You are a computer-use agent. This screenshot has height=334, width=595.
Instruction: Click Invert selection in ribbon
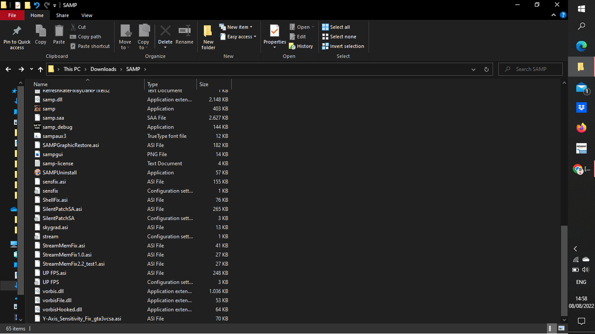(x=343, y=46)
